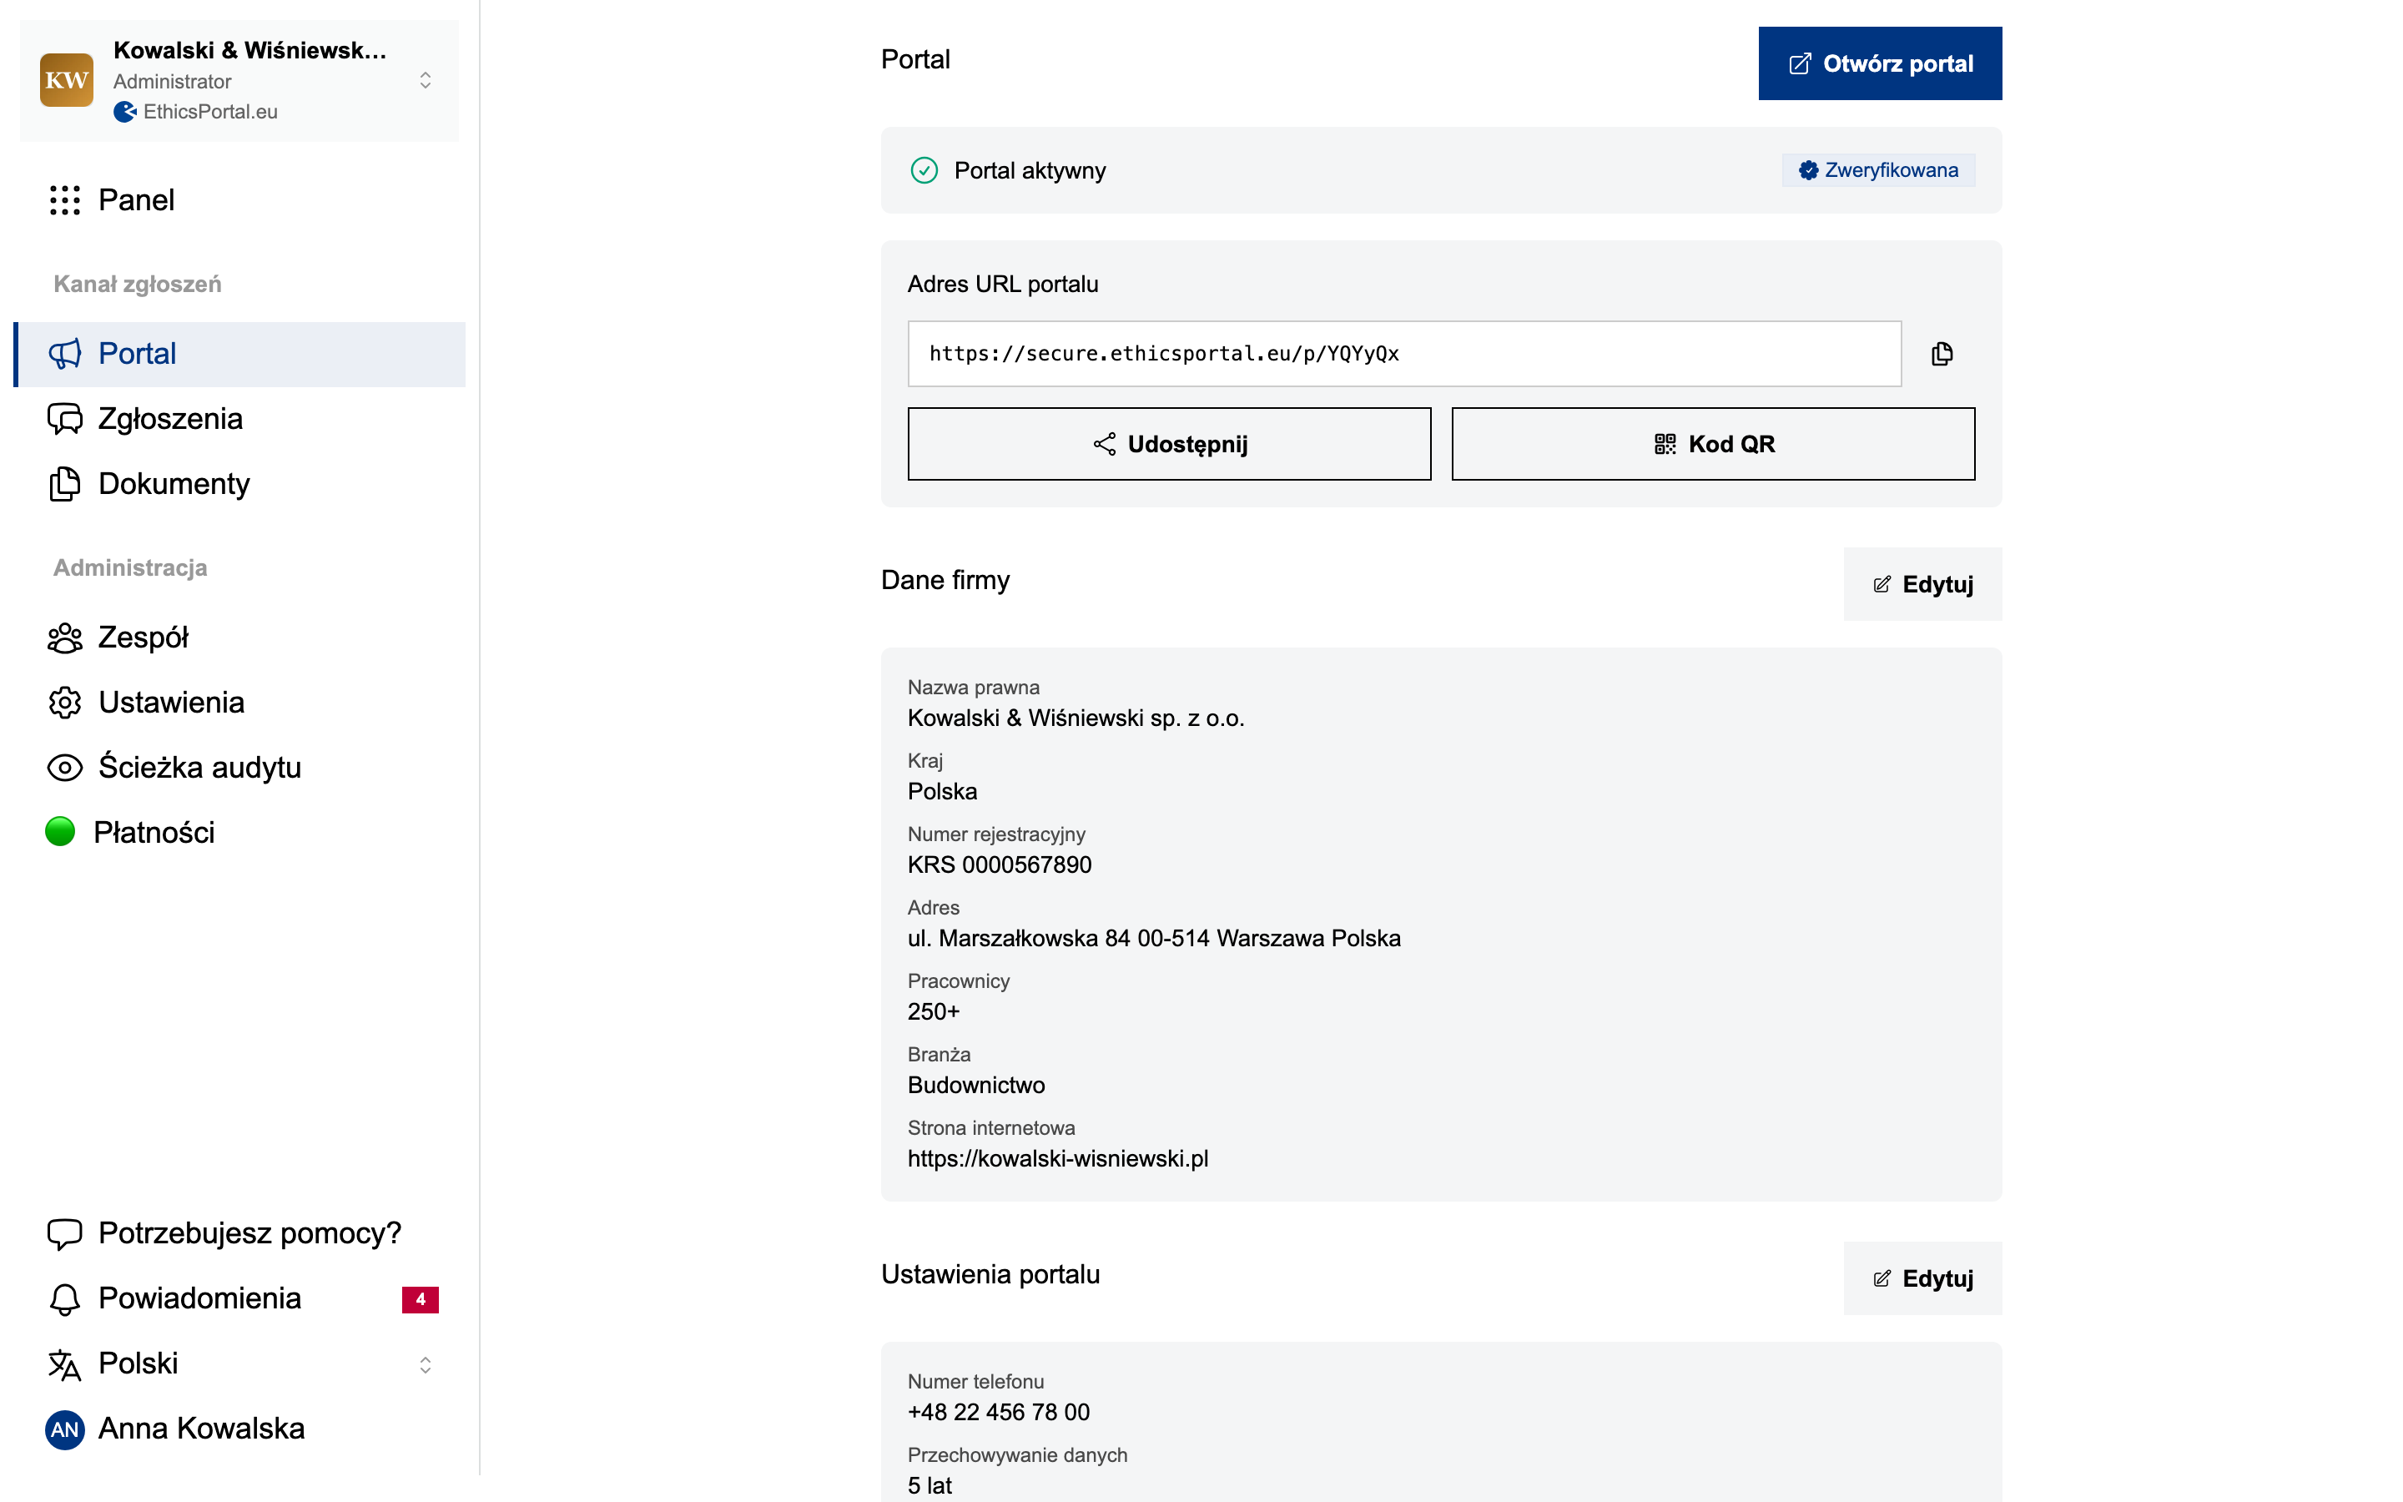2403x1502 pixels.
Task: Select Portal in the sidebar
Action: pos(239,354)
